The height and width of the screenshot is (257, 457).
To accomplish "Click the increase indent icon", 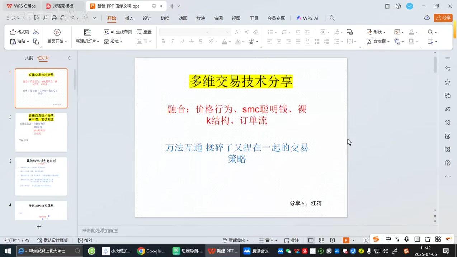I will (307, 32).
